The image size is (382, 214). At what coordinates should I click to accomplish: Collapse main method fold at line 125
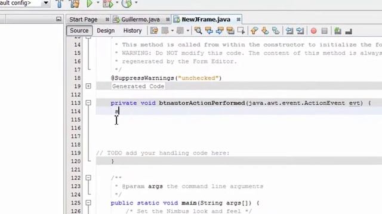[88, 203]
